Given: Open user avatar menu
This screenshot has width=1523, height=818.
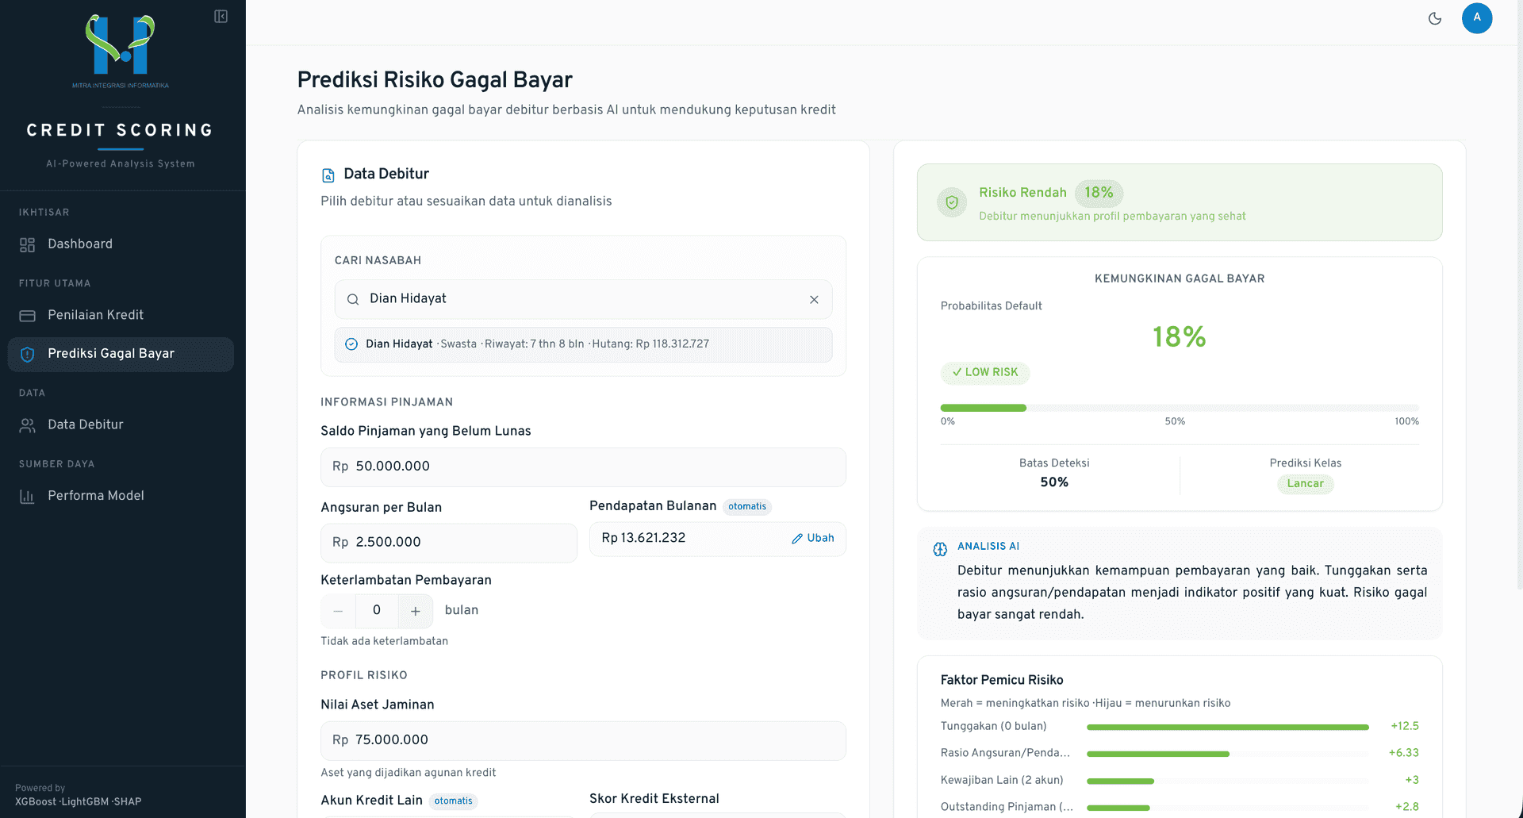Looking at the screenshot, I should [1477, 18].
